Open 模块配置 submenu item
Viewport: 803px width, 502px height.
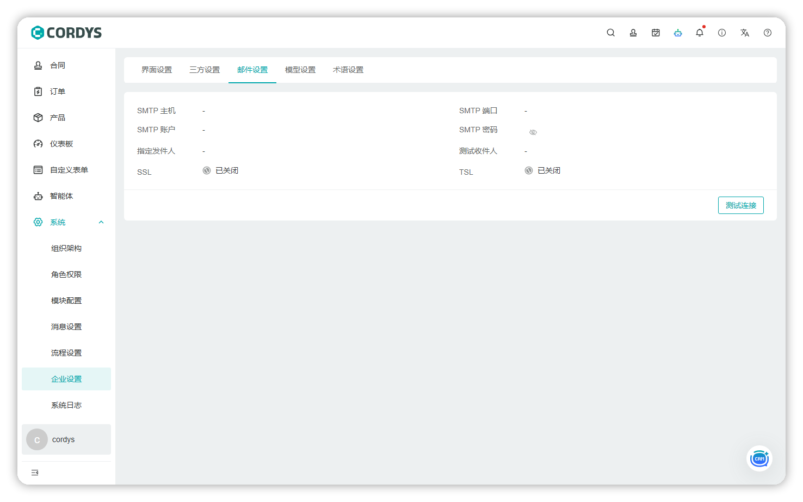[66, 301]
